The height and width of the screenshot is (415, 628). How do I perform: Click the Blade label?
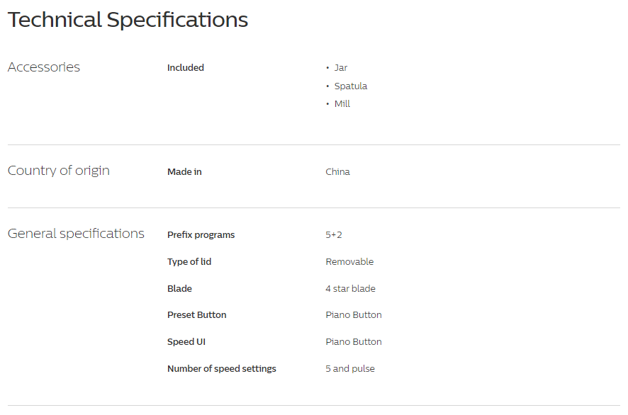tap(179, 288)
